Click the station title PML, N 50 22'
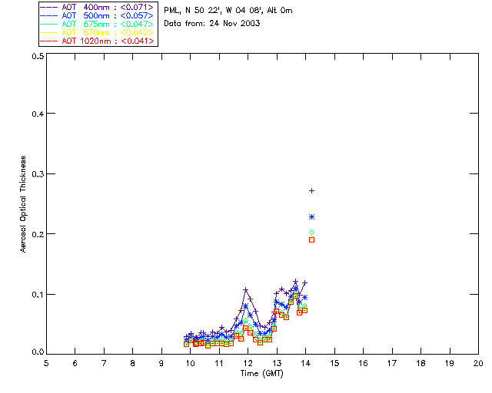The width and height of the screenshot is (492, 393). click(228, 10)
